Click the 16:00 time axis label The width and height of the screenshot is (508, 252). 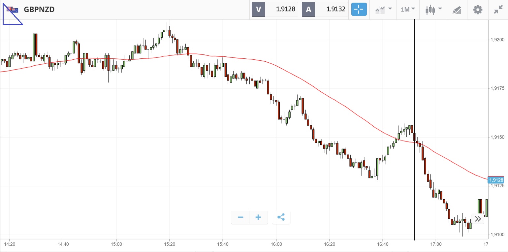(276, 244)
